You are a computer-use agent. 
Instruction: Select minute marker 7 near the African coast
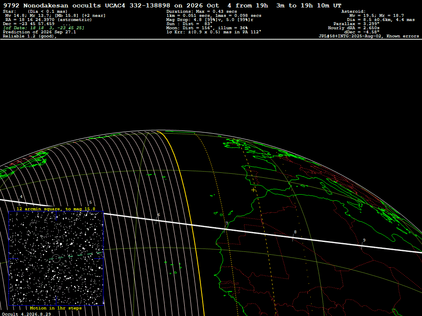[227, 223]
